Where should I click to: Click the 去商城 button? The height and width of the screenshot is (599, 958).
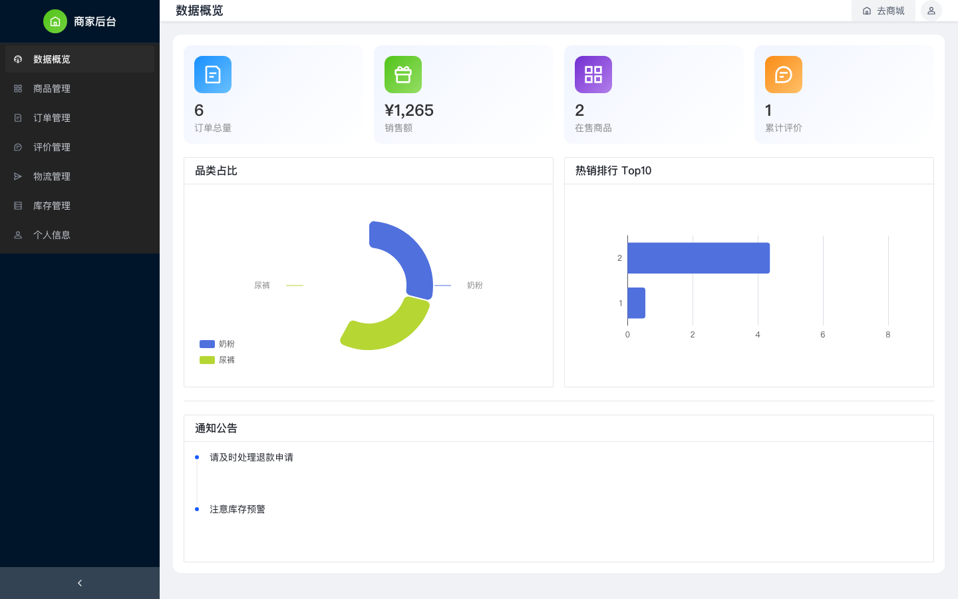883,11
